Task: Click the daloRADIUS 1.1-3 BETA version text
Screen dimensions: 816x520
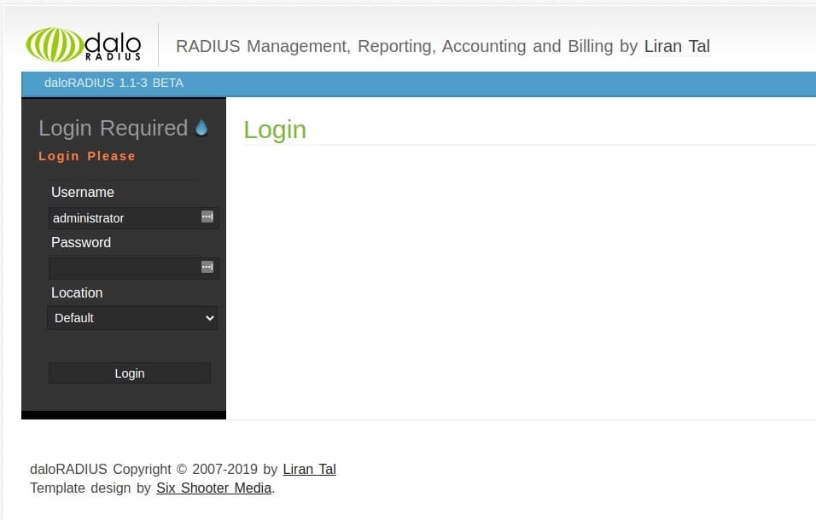Action: (114, 84)
